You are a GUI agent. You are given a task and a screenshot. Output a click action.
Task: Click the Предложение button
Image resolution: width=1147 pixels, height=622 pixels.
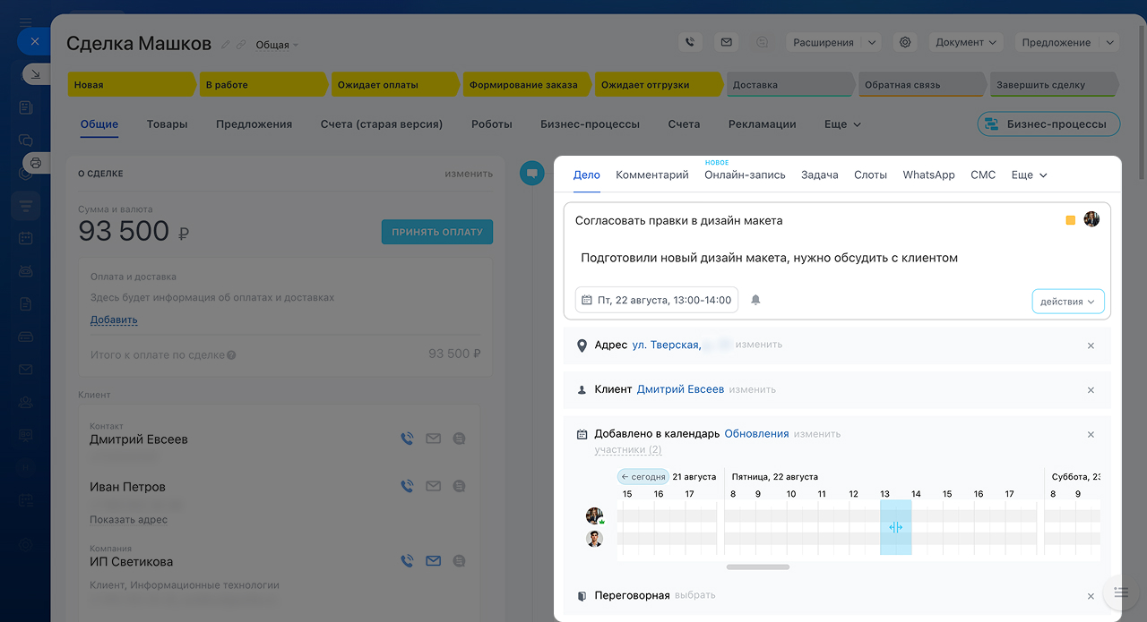click(x=1056, y=42)
